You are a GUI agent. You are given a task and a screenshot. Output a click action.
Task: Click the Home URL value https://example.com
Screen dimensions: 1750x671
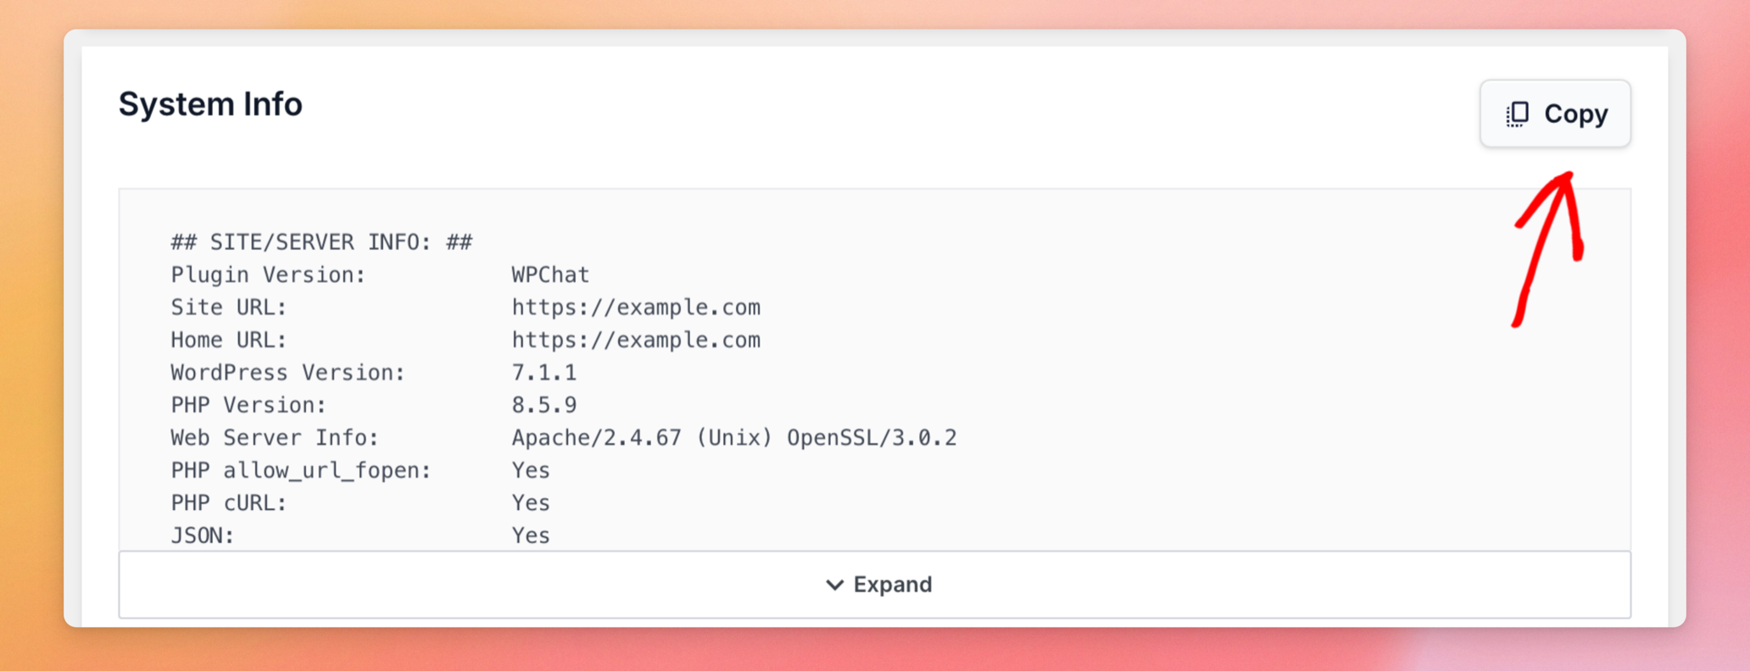click(x=636, y=340)
